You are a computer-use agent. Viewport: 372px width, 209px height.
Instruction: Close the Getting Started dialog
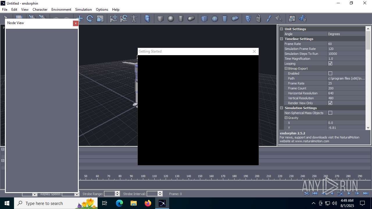[254, 51]
